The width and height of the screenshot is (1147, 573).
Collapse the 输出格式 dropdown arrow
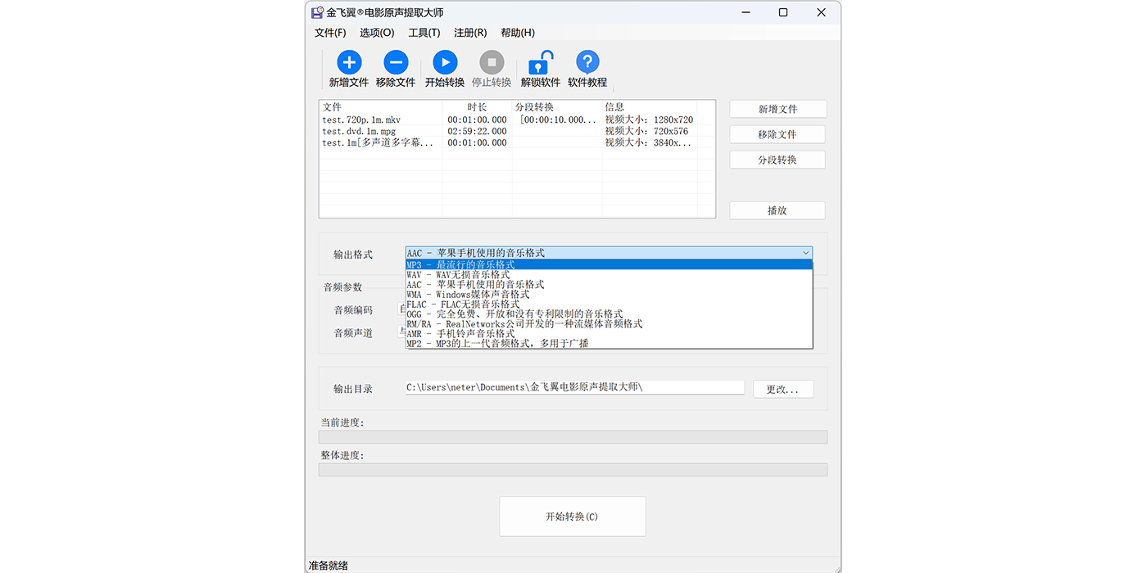click(x=805, y=253)
